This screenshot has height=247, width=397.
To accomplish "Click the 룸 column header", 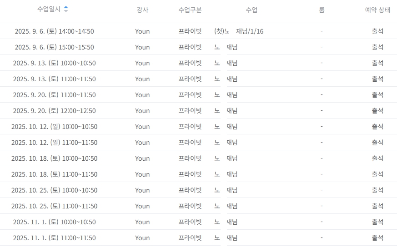I will pos(322,10).
